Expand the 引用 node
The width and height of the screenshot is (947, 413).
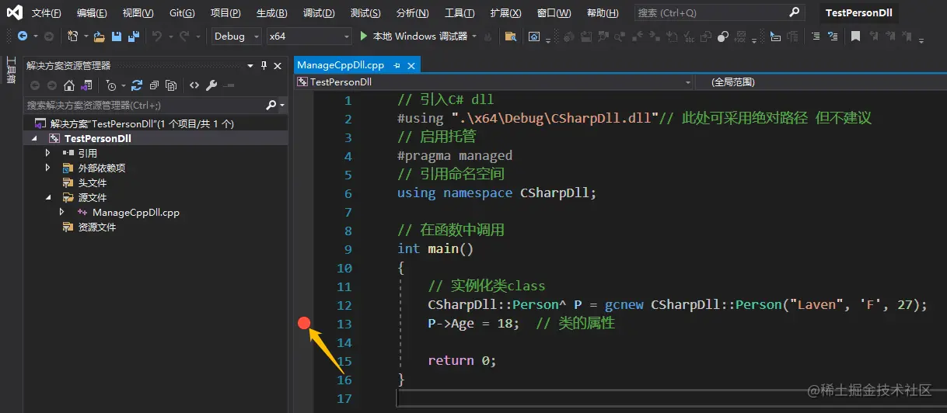[47, 153]
